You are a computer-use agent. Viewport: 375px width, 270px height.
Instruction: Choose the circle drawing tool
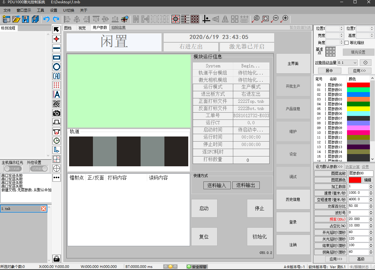57,67
